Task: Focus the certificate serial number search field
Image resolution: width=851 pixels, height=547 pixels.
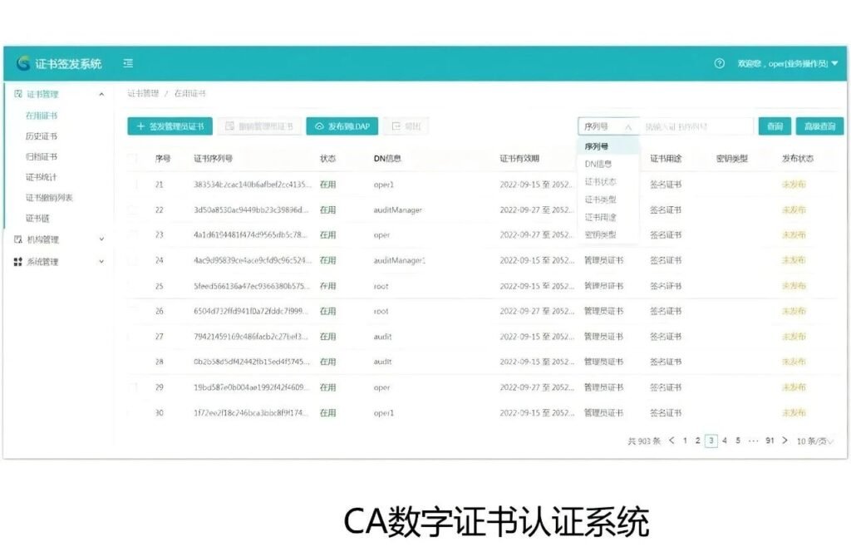Action: (x=696, y=126)
